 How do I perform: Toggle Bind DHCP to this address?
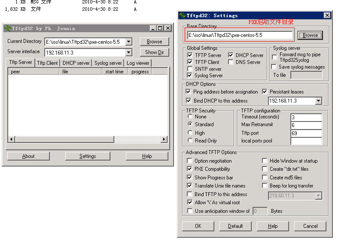[189, 100]
